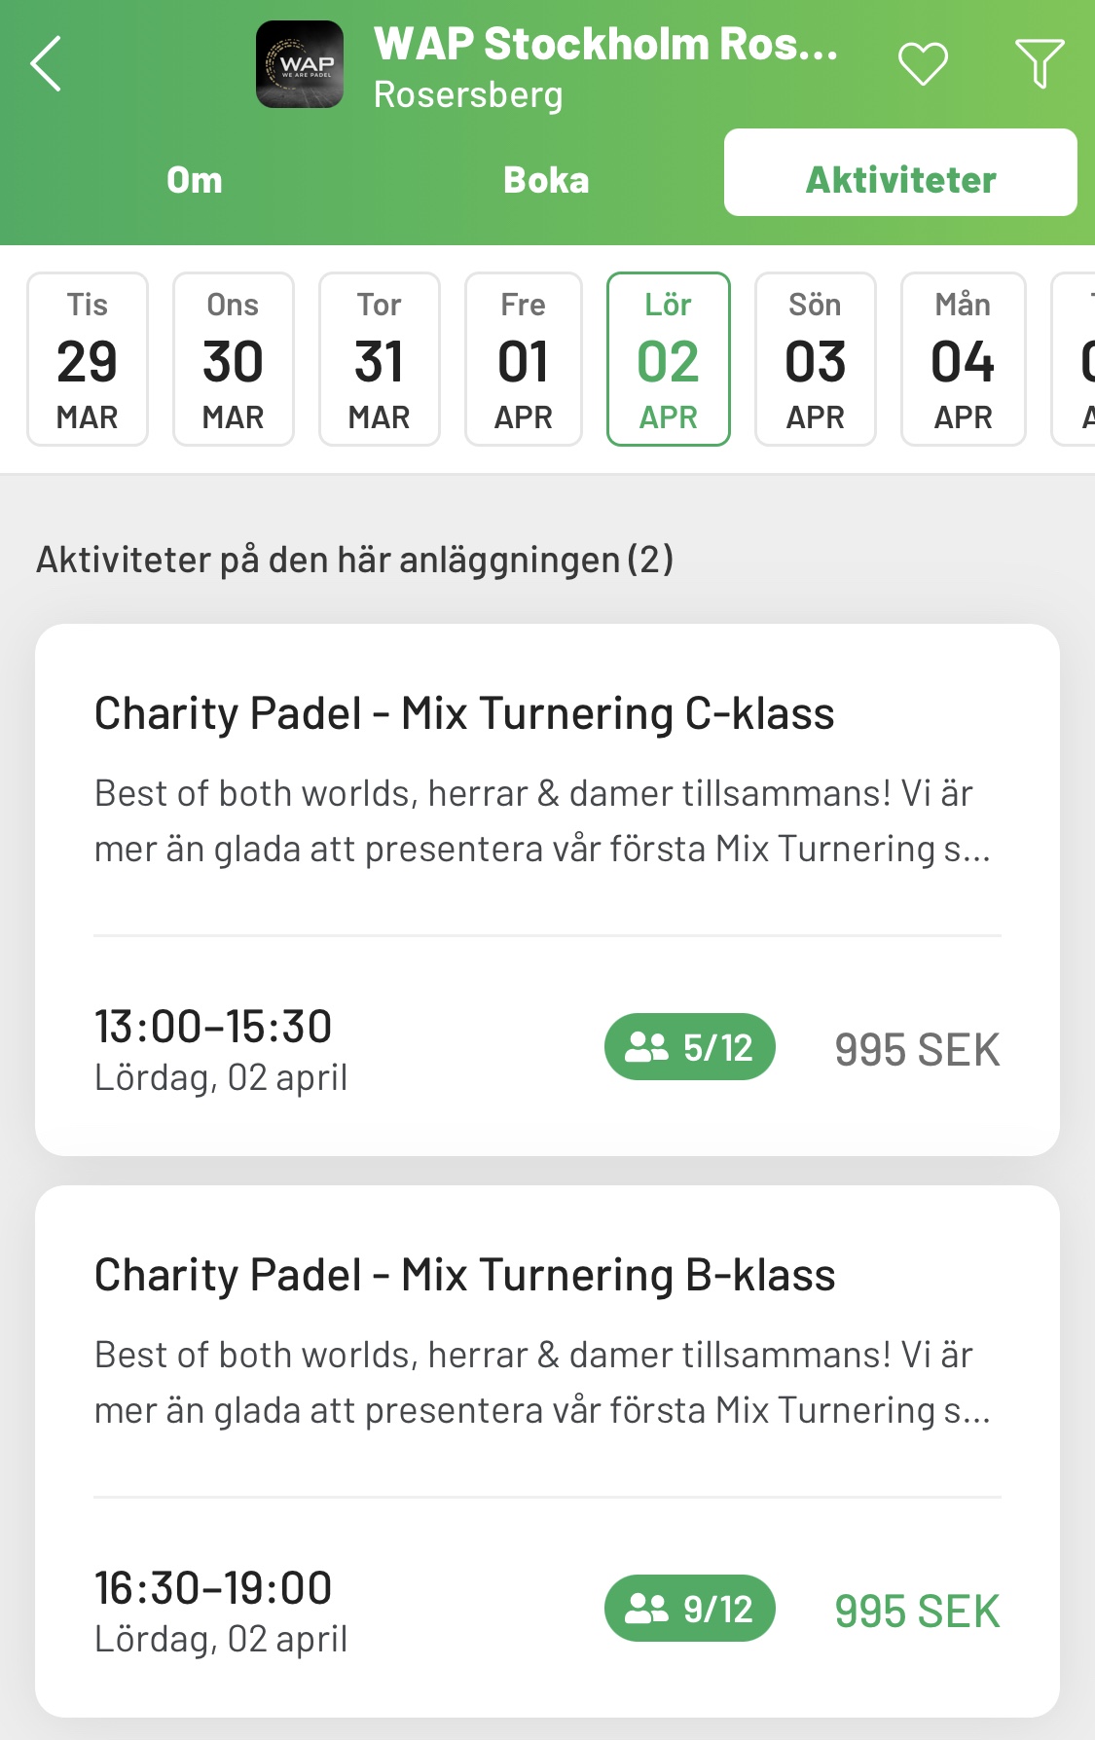Open Mix Turnering B-klass activity
Viewport: 1095px width, 1740px height.
pyautogui.click(x=464, y=1276)
